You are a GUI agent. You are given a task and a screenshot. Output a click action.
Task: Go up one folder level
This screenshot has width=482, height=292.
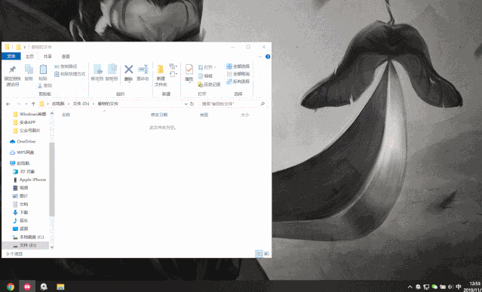33,104
